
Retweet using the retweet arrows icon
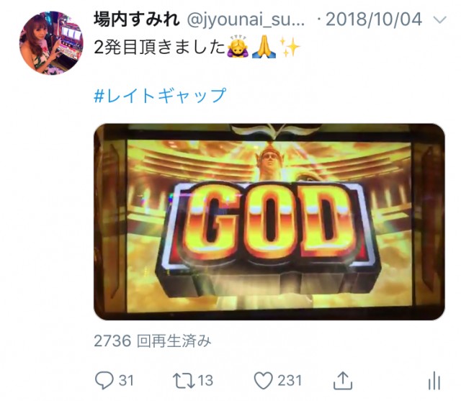tap(184, 381)
